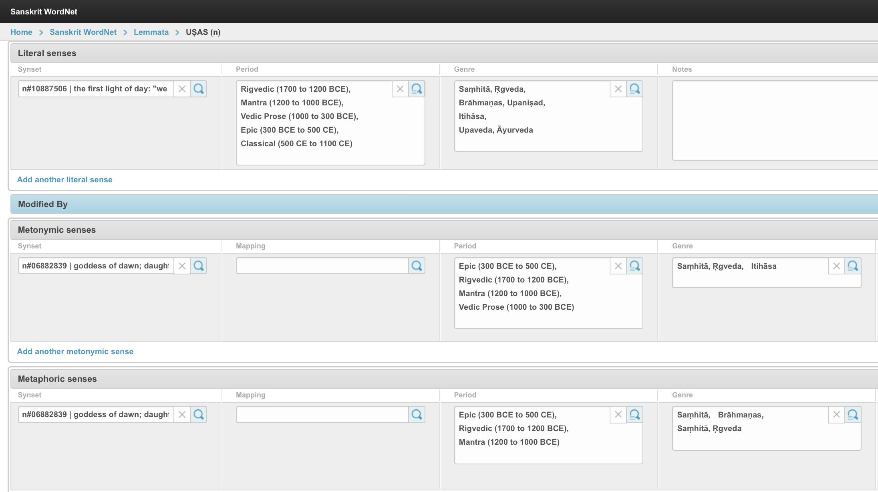Clear the metaphoric sense synset field

(x=182, y=414)
